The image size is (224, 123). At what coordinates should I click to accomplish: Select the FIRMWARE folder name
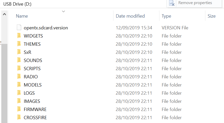35,109
